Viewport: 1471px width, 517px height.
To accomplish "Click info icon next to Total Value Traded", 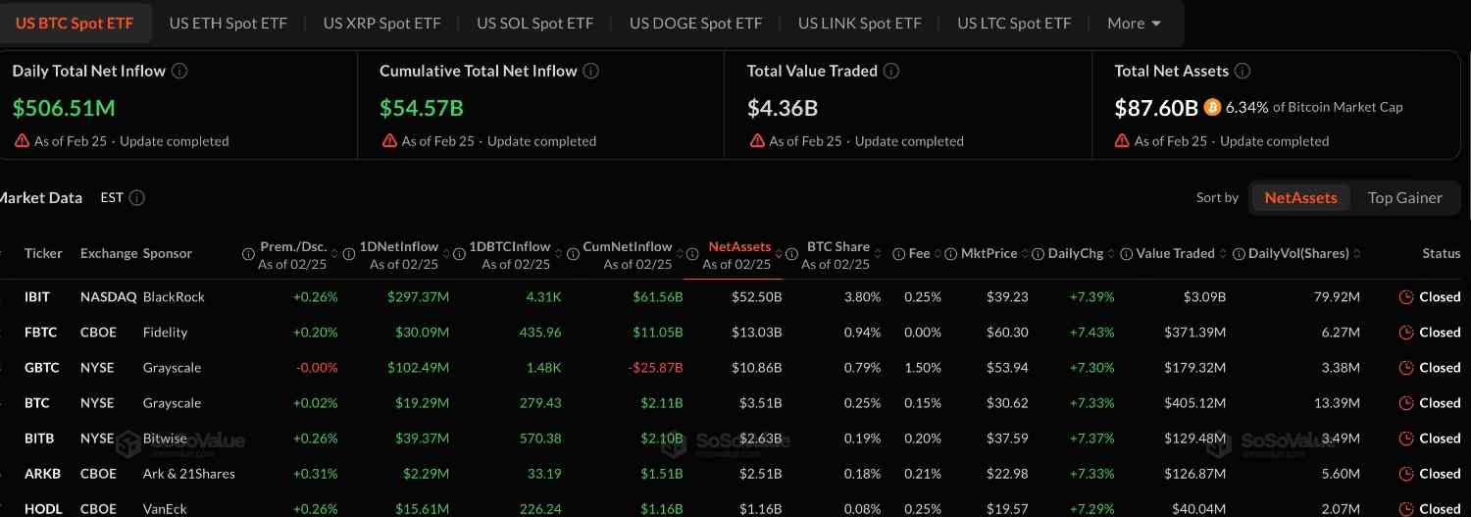I will pyautogui.click(x=891, y=71).
